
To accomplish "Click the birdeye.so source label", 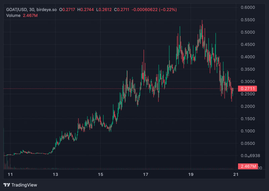I will [x=47, y=10].
